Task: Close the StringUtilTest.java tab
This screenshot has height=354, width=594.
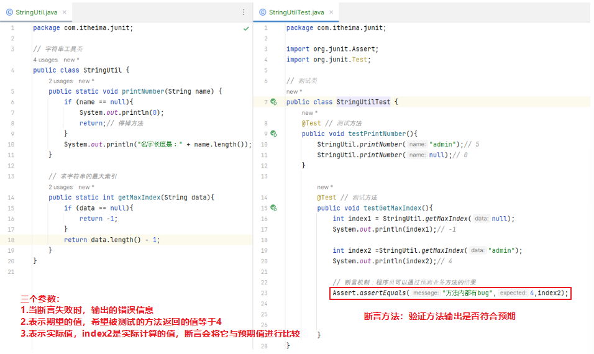Action: [331, 12]
